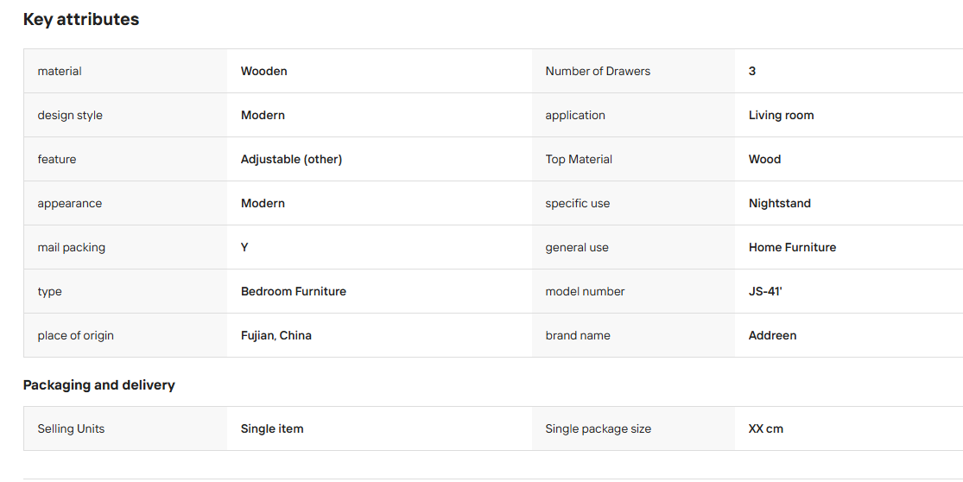Select the Home Furniture value
The image size is (963, 482).
792,247
